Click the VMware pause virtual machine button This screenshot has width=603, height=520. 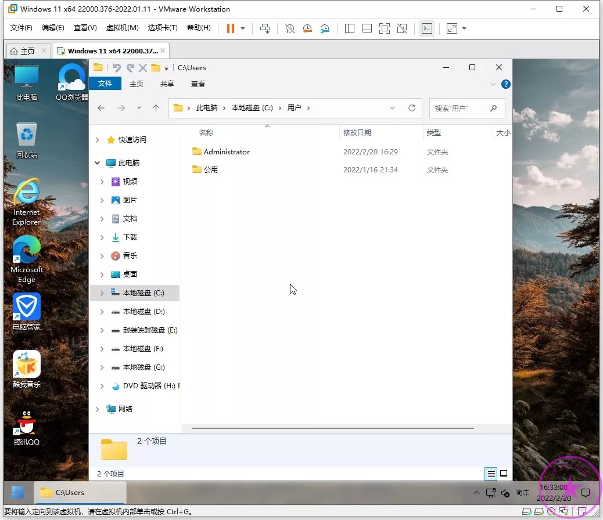(231, 28)
